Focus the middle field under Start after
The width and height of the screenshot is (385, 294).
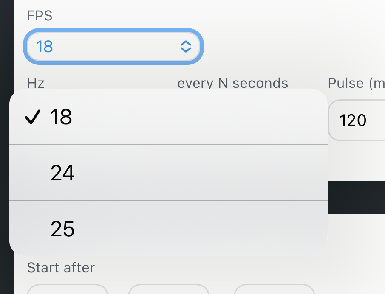(x=168, y=289)
